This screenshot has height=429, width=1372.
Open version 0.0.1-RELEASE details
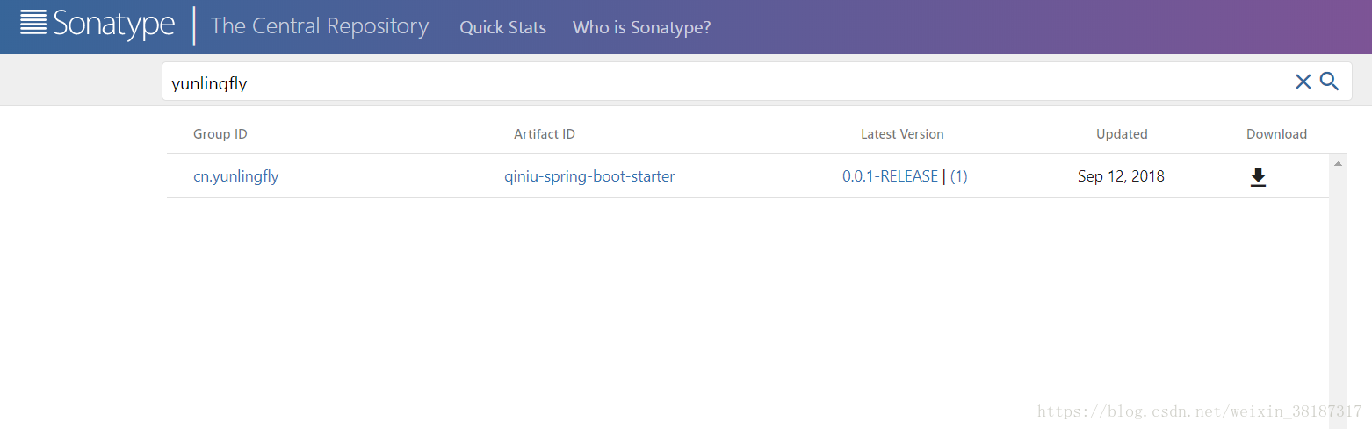(x=890, y=176)
